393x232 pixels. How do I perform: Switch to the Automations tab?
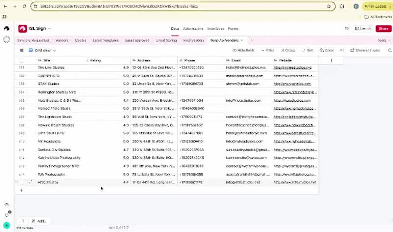[193, 29]
